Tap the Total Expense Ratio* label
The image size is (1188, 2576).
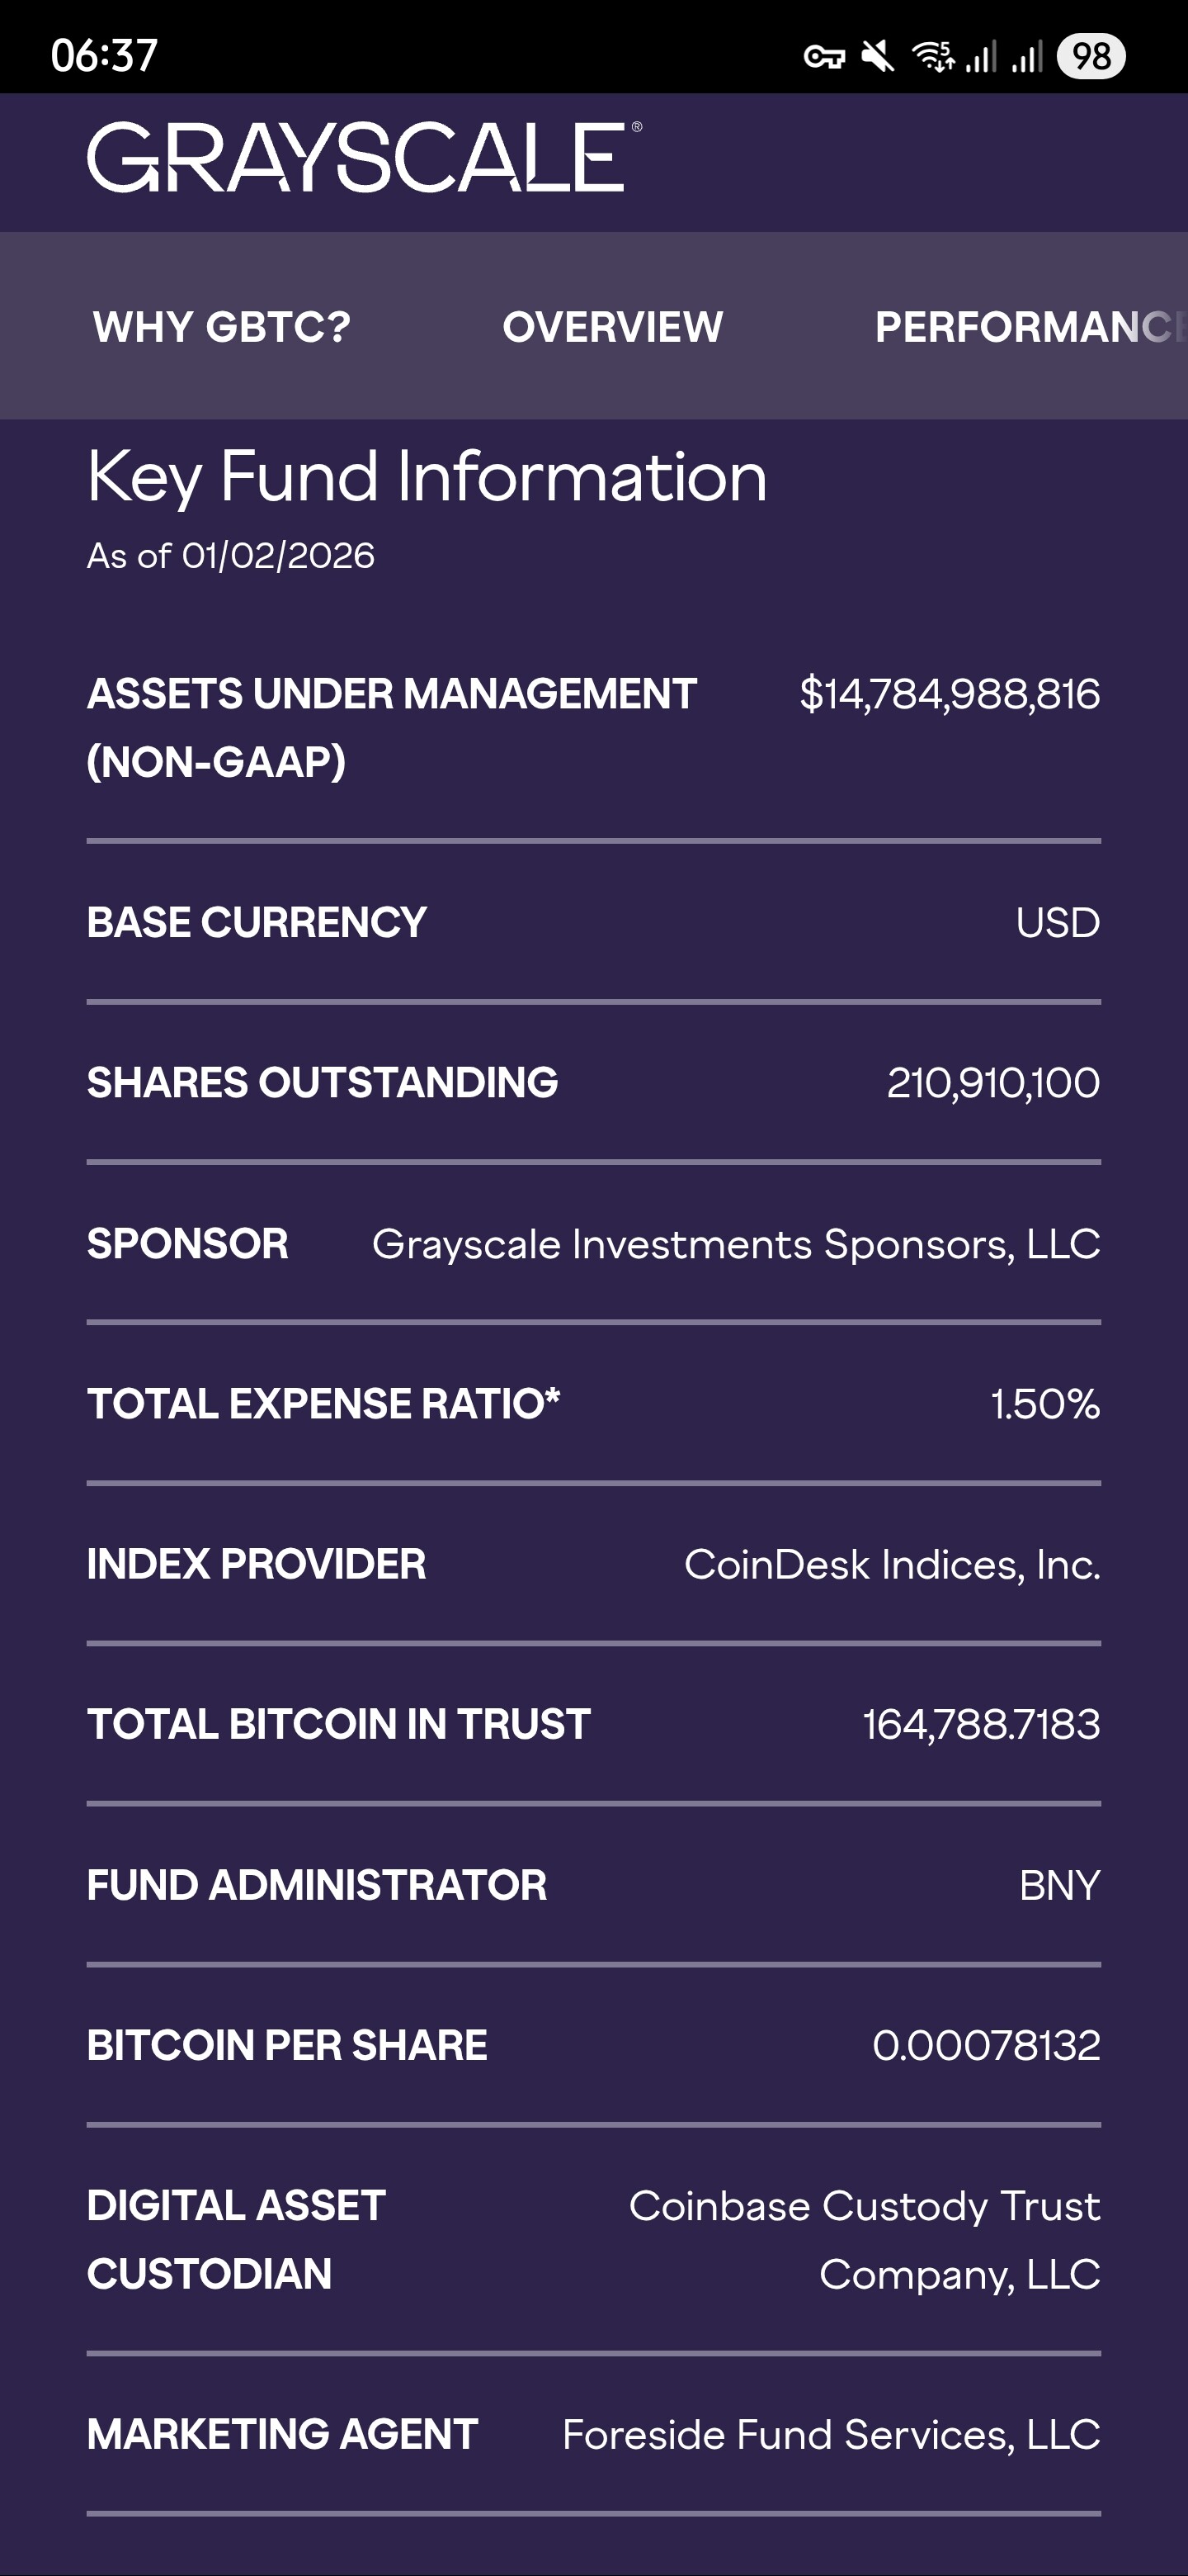[323, 1404]
